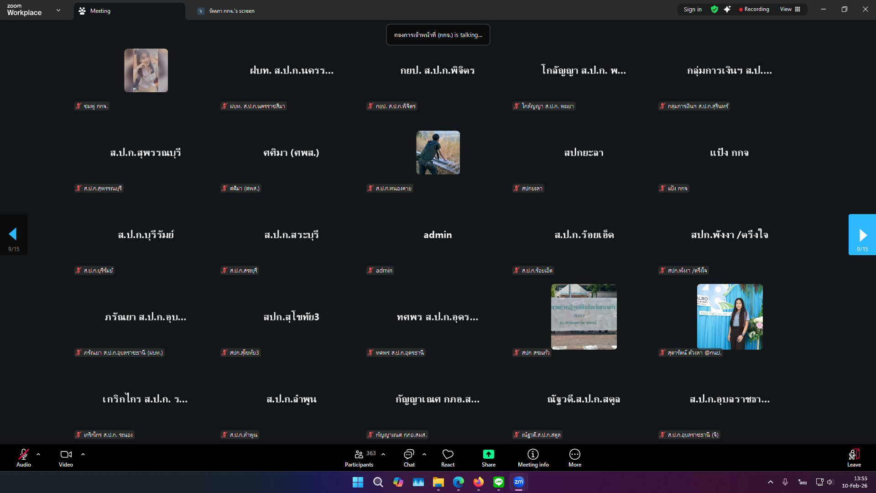This screenshot has width=876, height=493.
Task: Open the More options ellipsis
Action: [x=574, y=455]
